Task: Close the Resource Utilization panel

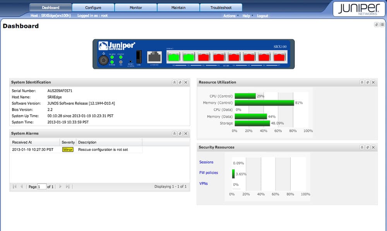Action: click(373, 82)
